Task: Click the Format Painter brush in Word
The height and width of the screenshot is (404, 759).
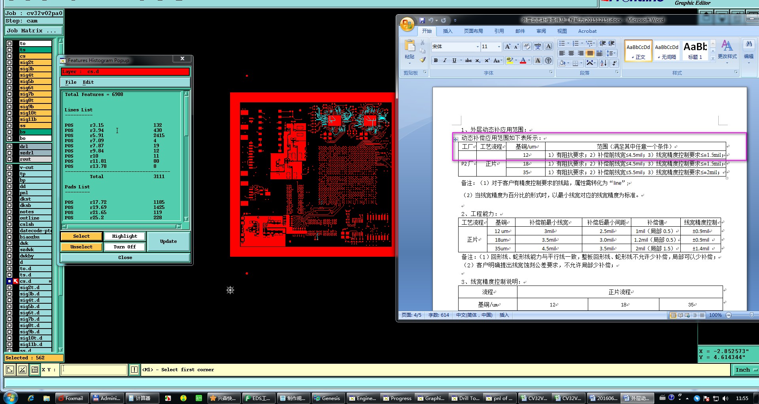Action: (x=423, y=60)
